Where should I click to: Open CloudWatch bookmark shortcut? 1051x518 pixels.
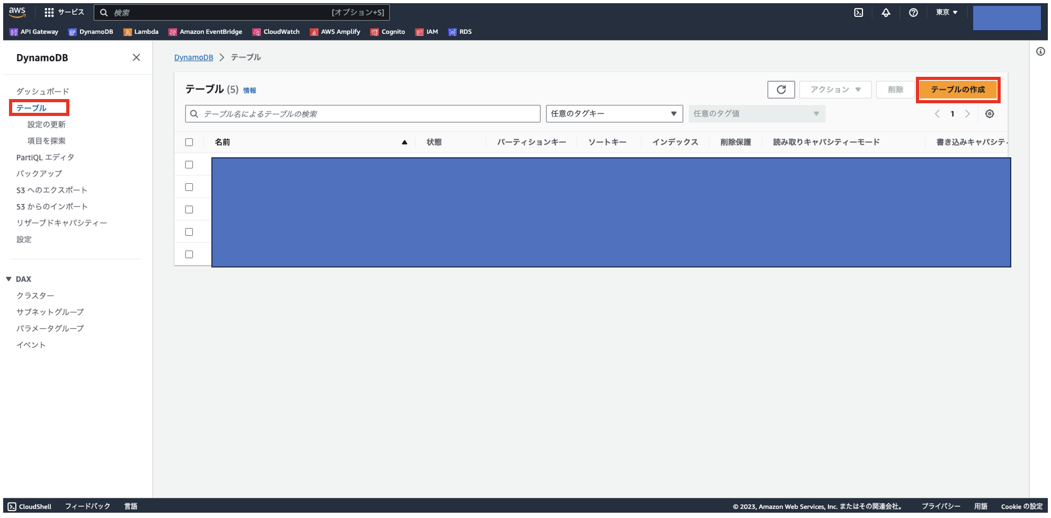pos(276,32)
